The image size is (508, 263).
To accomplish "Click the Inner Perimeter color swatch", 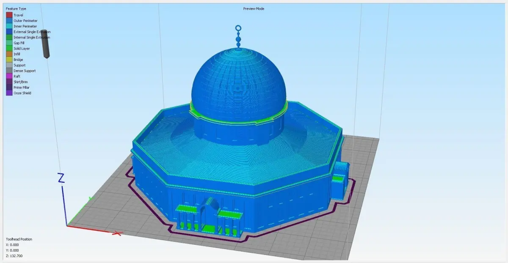I will [x=9, y=26].
